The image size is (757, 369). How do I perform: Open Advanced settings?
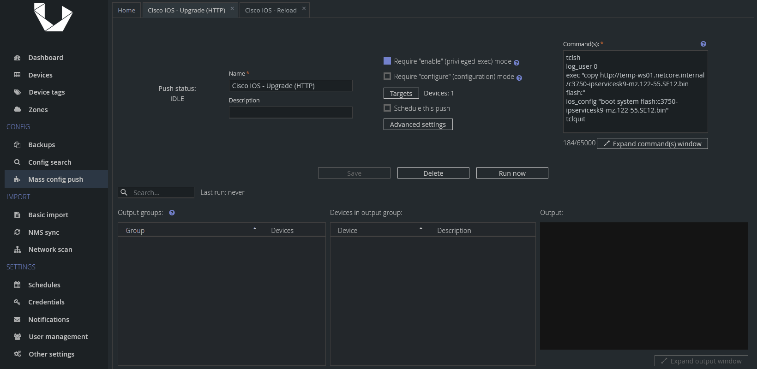coord(418,125)
